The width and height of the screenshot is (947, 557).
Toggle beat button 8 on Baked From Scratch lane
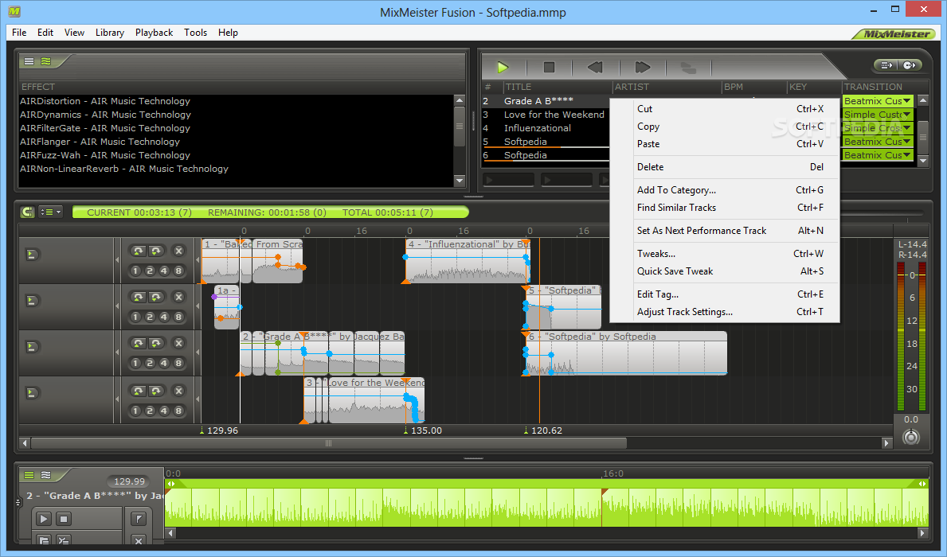pyautogui.click(x=178, y=271)
